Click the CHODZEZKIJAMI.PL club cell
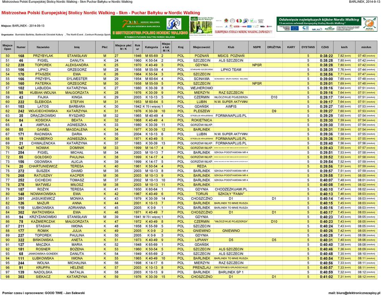 click(231, 190)
